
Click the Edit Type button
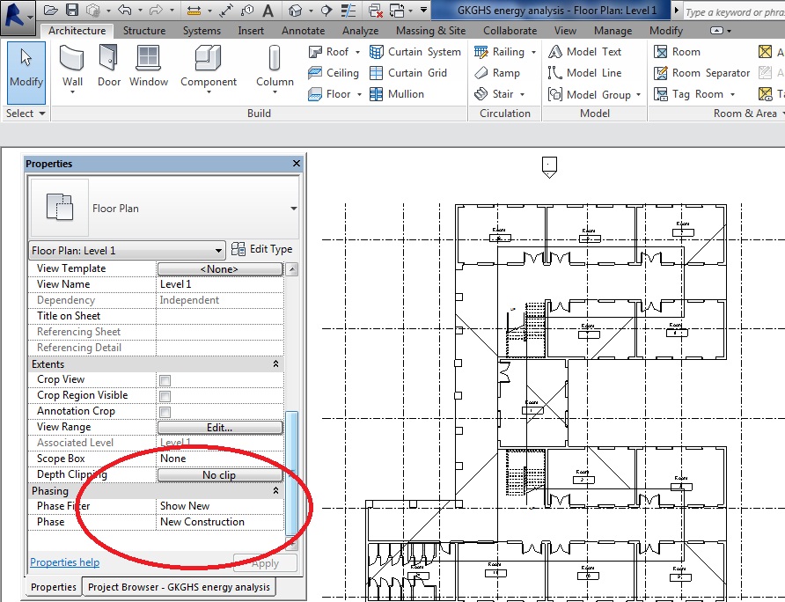point(262,249)
